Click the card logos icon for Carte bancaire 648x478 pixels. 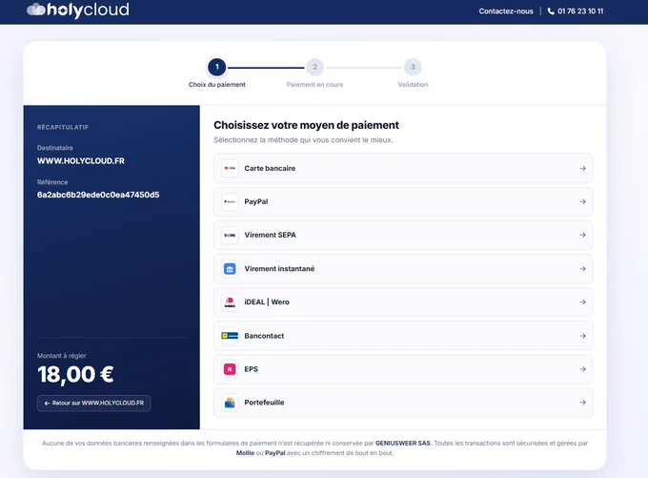(230, 169)
